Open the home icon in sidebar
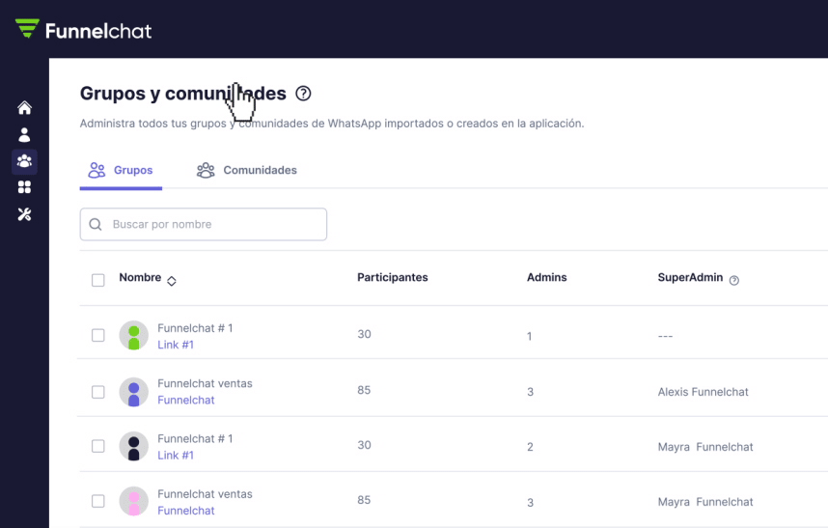This screenshot has width=828, height=528. 25,108
